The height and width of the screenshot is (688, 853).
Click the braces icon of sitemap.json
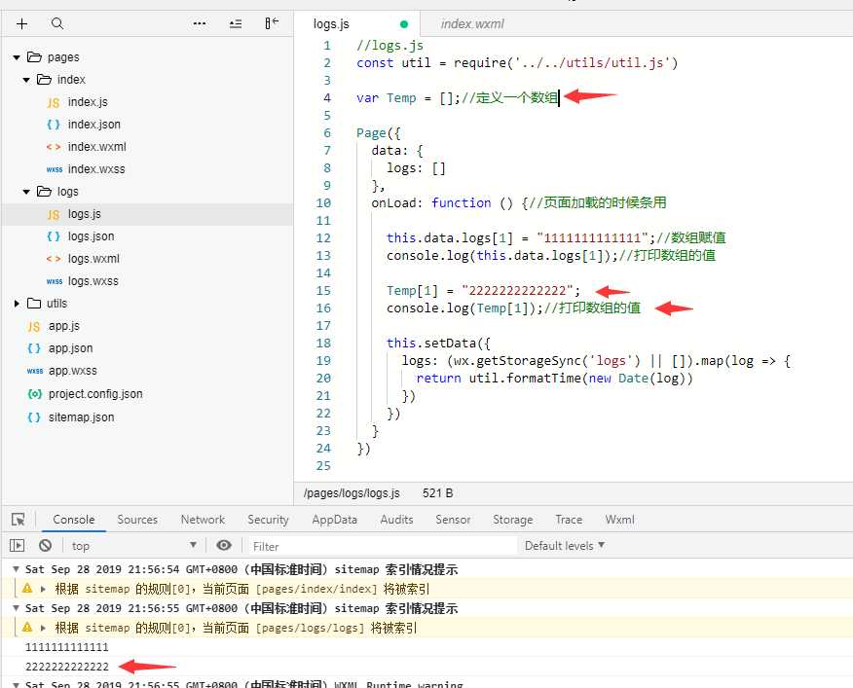34,417
